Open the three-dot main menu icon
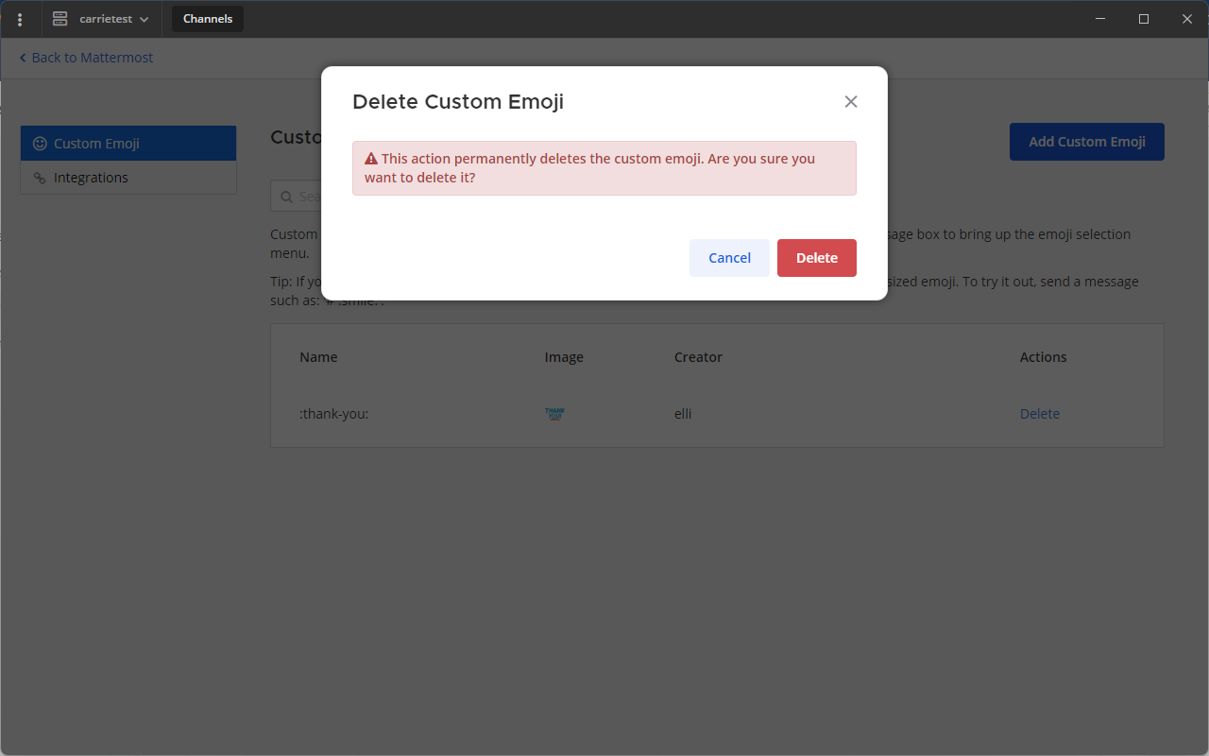 (20, 19)
